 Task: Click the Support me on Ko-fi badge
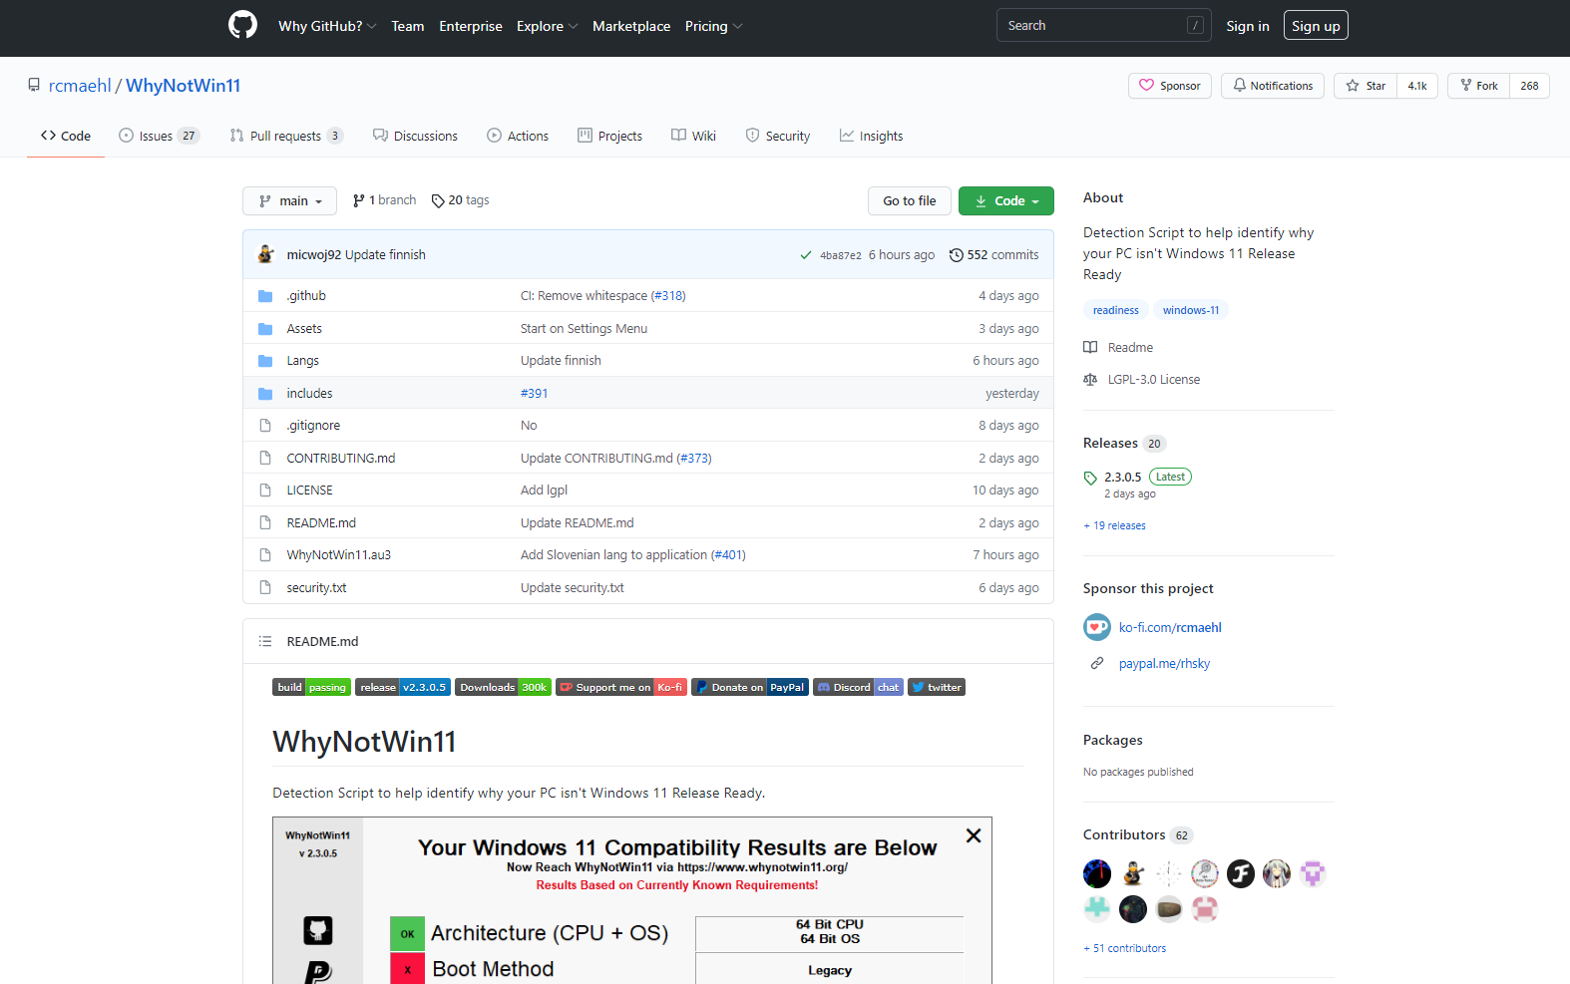pos(621,687)
